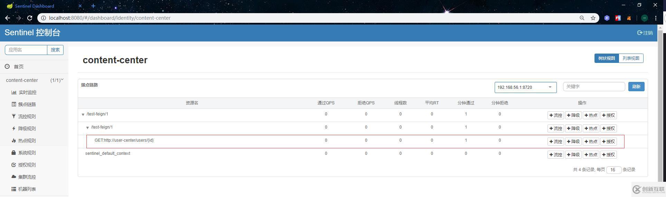The image size is (666, 197).
Task: Open 热点规则 in the sidebar
Action: [24, 141]
